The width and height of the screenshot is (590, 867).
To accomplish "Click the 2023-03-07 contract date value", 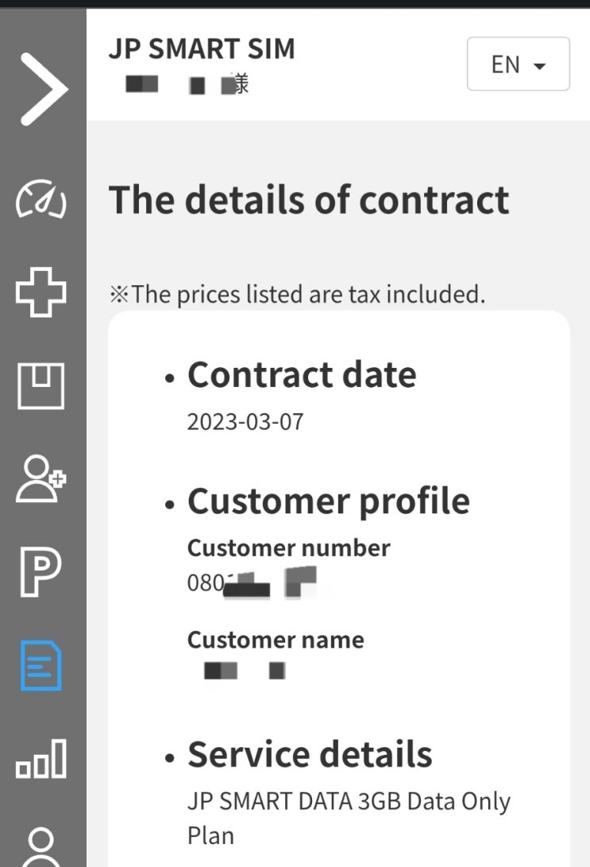I will 245,421.
